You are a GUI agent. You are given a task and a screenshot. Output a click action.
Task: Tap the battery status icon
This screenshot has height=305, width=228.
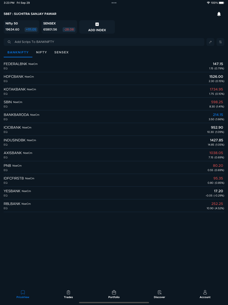(x=221, y=3)
